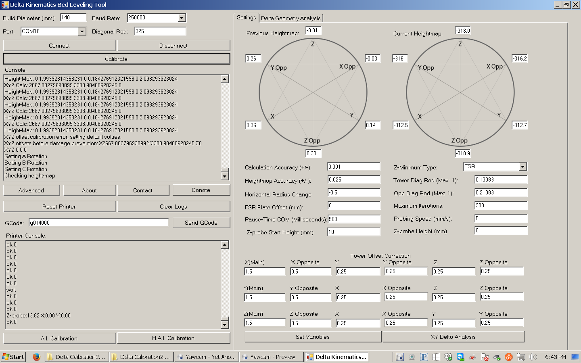Open the Port COM18 dropdown
The height and width of the screenshot is (363, 581).
point(82,31)
